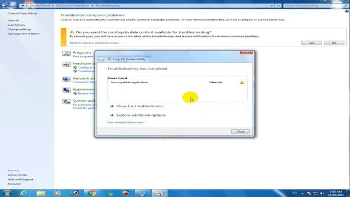Image resolution: width=350 pixels, height=197 pixels.
Task: Open the orange media player taskbar icon
Action: pos(57,193)
